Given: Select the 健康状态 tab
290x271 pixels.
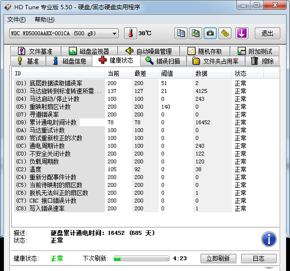Looking at the screenshot, I should pos(116,60).
